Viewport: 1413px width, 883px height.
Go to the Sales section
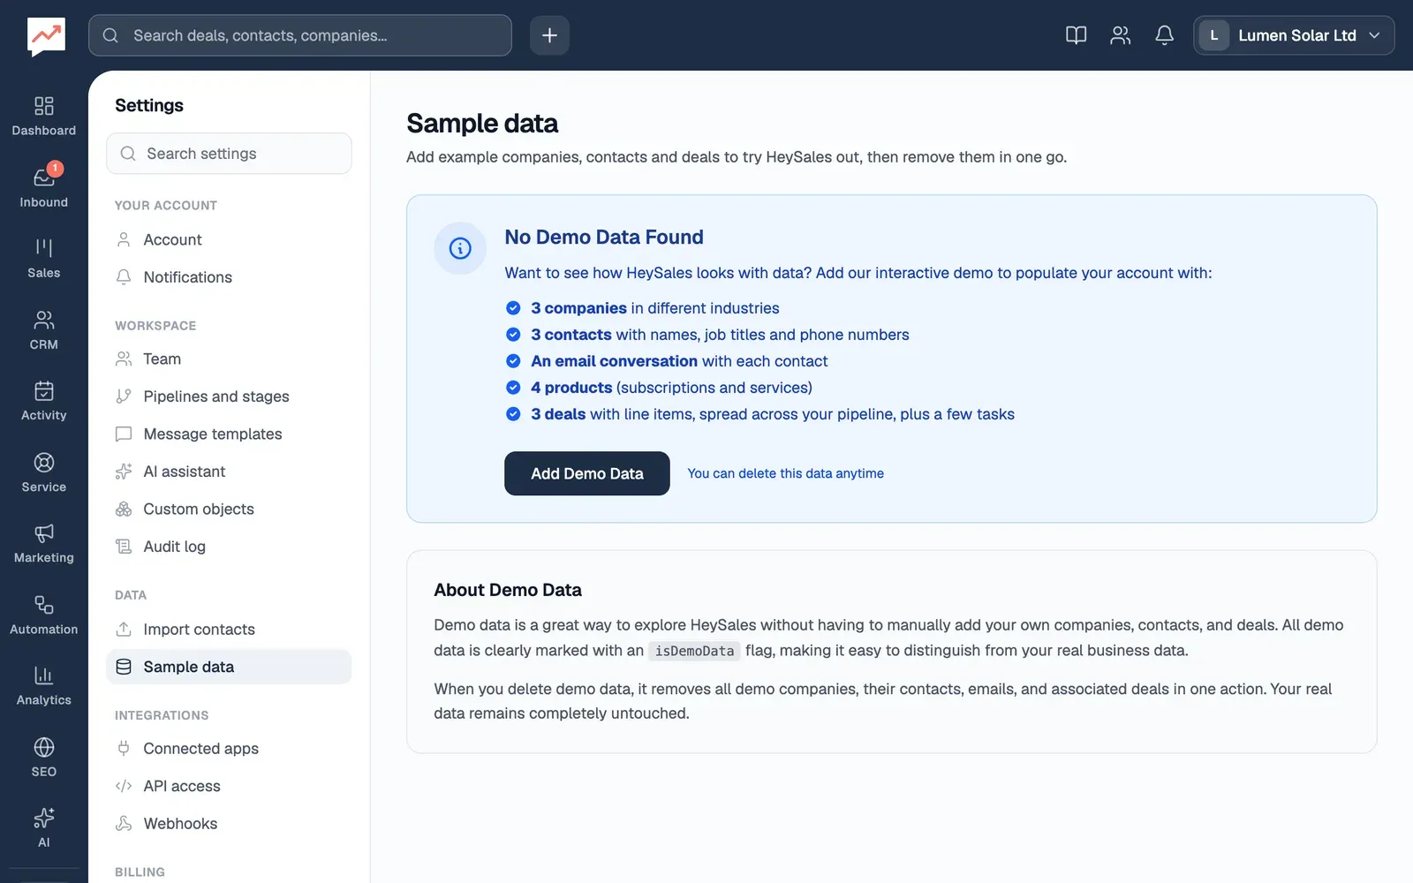pos(43,259)
